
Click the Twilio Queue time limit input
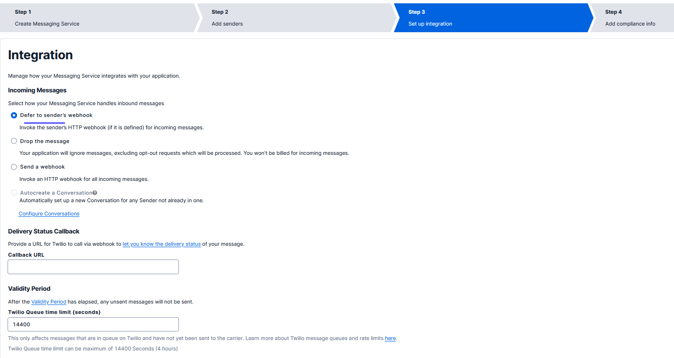(93, 324)
